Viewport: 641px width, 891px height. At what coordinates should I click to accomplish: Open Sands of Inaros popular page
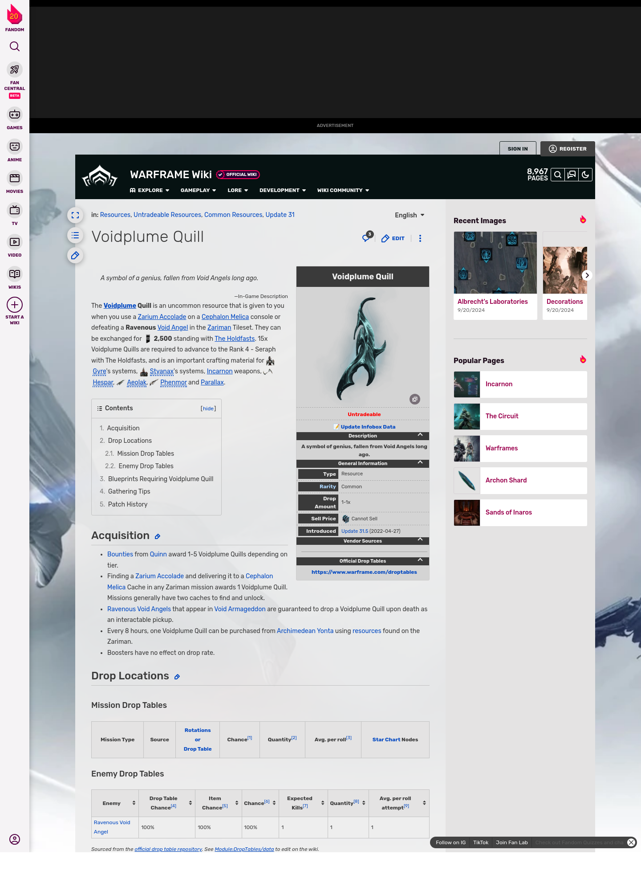[520, 513]
